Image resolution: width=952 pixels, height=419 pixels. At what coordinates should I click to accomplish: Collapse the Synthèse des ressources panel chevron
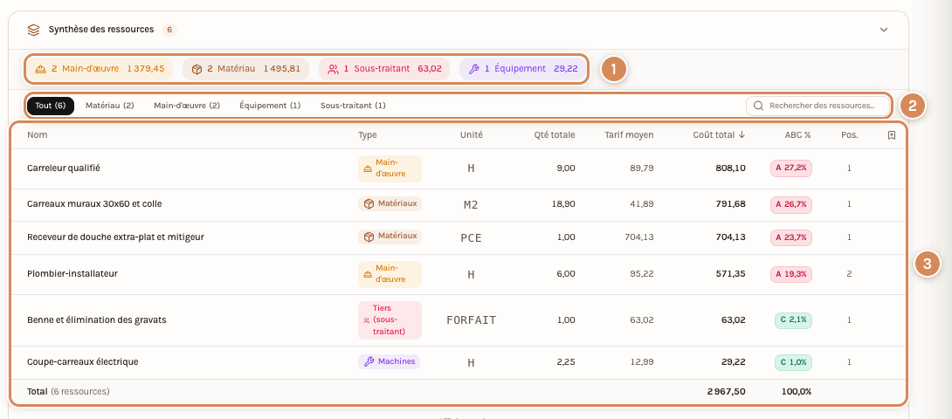pos(884,30)
